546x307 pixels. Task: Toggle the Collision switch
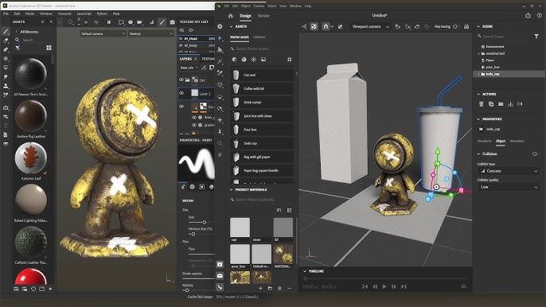(x=535, y=153)
